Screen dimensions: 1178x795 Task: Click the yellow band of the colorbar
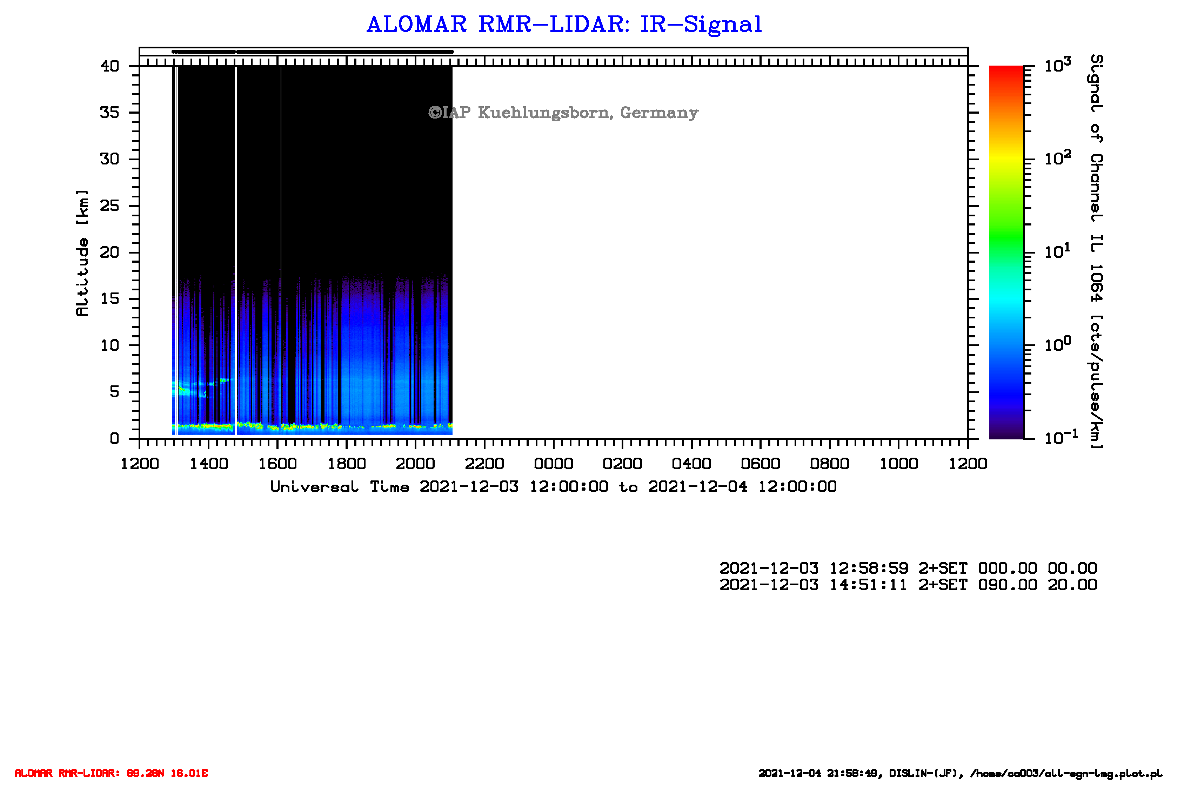(1006, 159)
